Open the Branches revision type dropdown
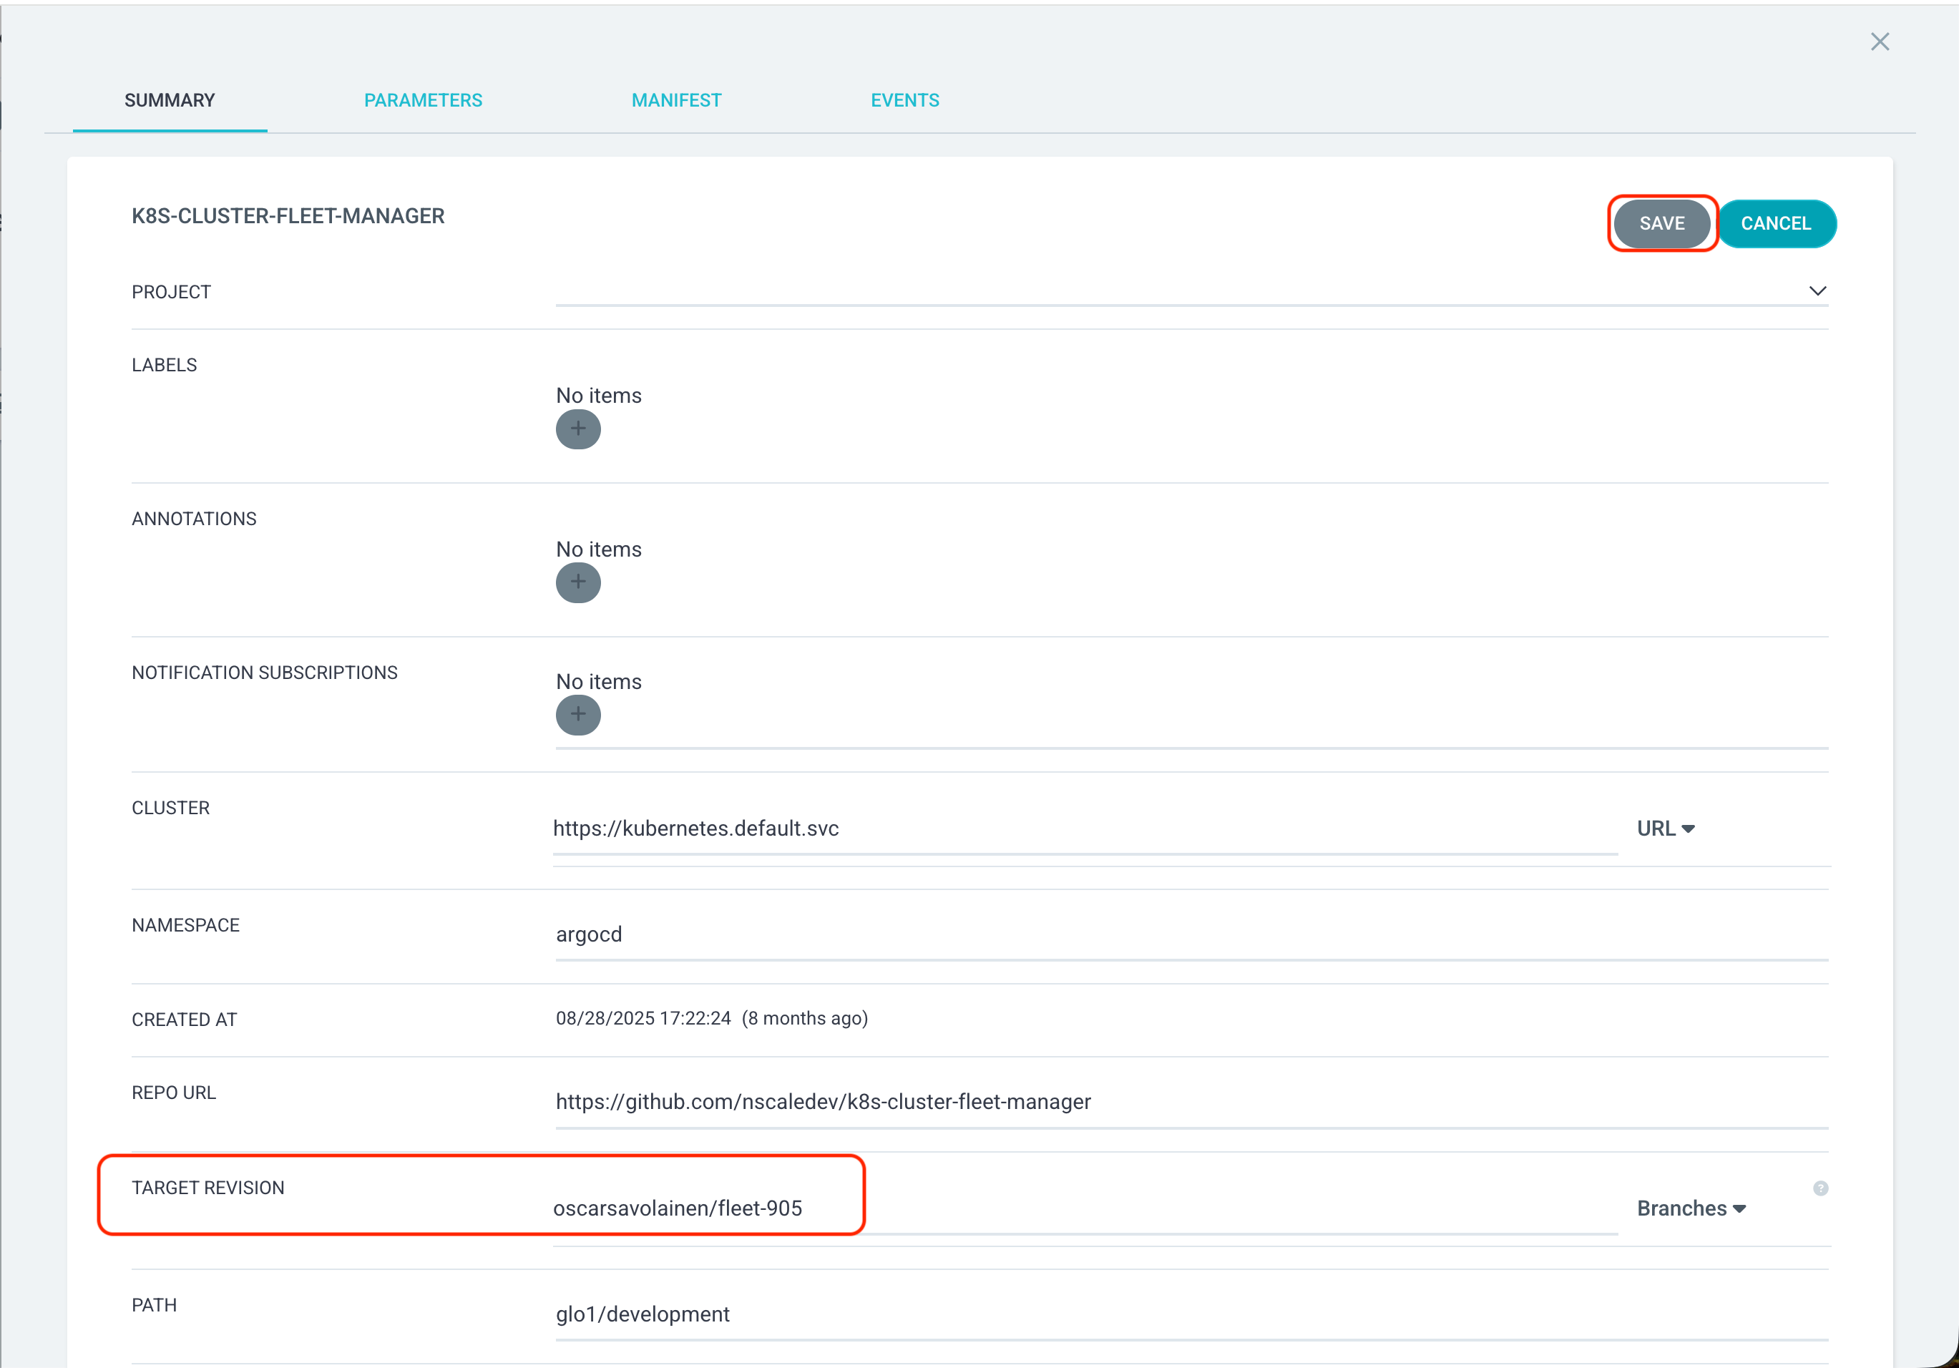Viewport: 1959px width, 1368px height. [x=1691, y=1208]
